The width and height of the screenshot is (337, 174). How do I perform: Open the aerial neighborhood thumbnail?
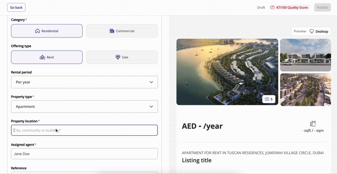305,89
